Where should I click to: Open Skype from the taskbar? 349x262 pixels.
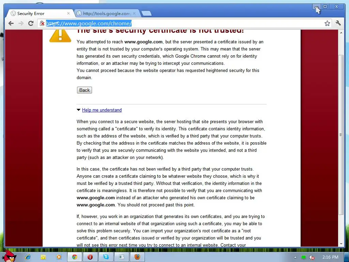pyautogui.click(x=106, y=257)
